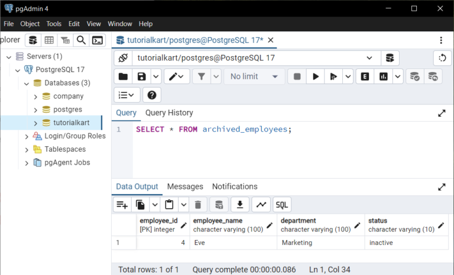Collapse the Servers (1) tree node
The height and width of the screenshot is (275, 454).
(9, 57)
